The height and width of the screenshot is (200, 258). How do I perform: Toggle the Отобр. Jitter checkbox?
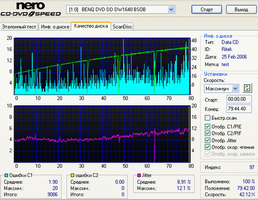[207, 140]
